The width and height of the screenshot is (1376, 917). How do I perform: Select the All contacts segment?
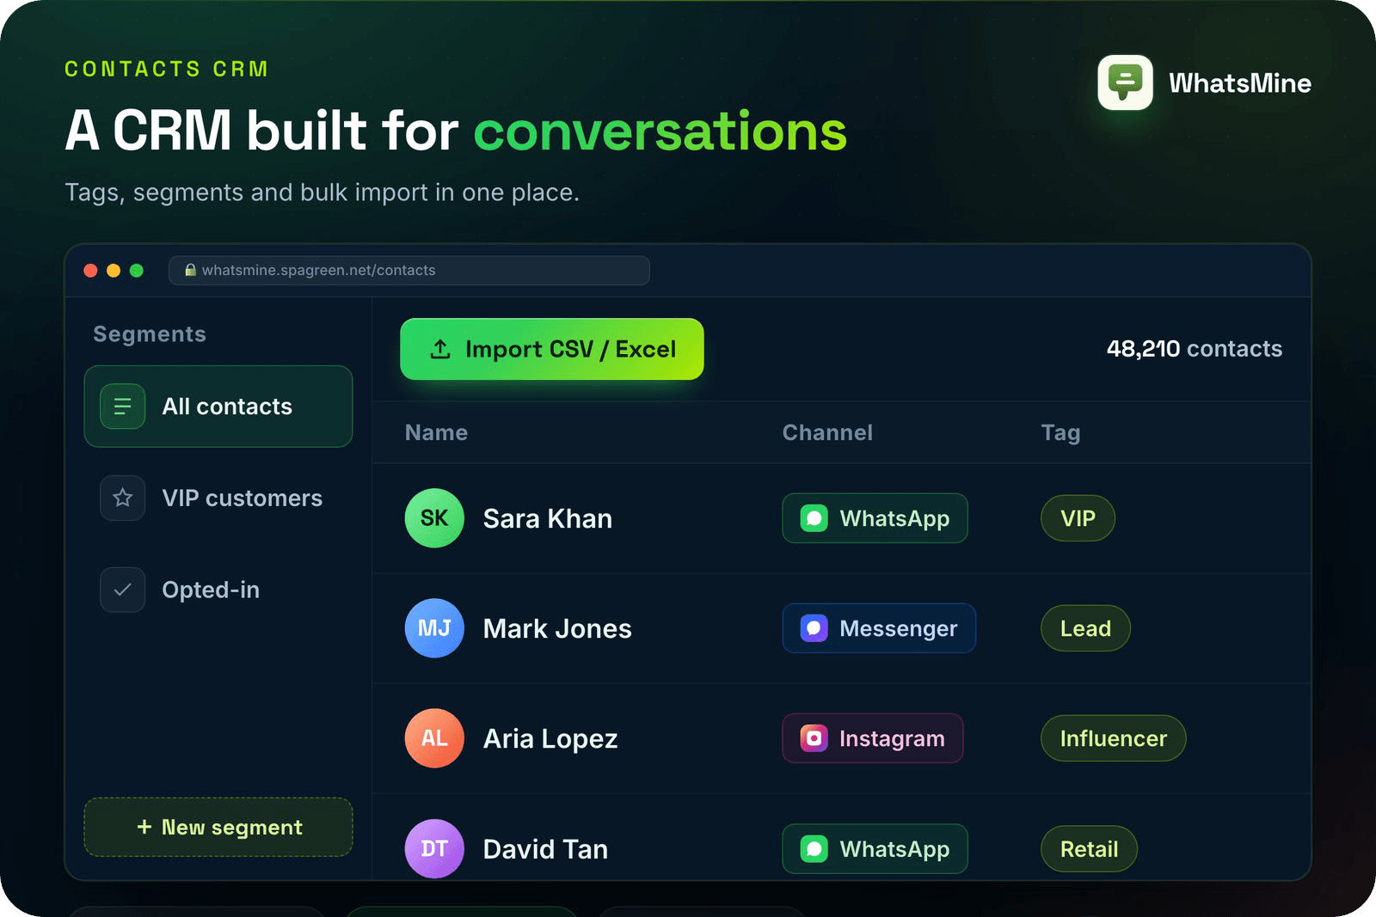218,407
